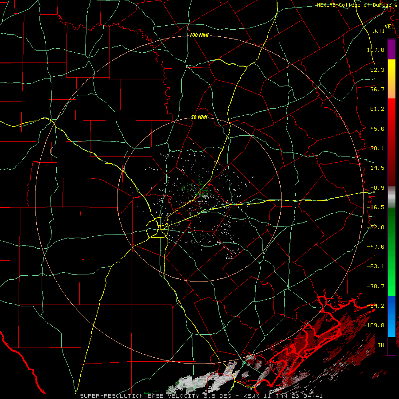Click the -16.5 legend value
Screen dimensions: 399x399
coord(376,207)
